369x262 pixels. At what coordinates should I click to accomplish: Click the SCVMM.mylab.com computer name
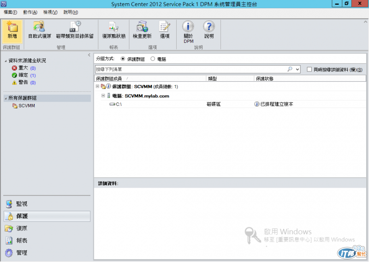coord(147,96)
